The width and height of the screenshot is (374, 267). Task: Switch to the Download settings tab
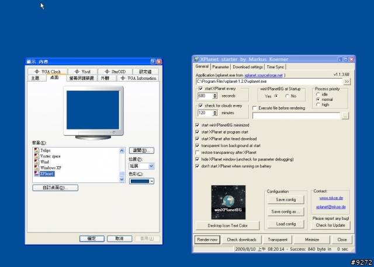pos(248,67)
